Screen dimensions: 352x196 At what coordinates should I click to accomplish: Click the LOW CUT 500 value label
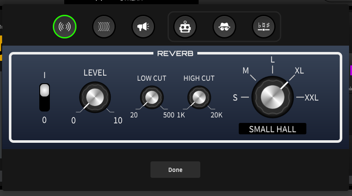pos(169,115)
